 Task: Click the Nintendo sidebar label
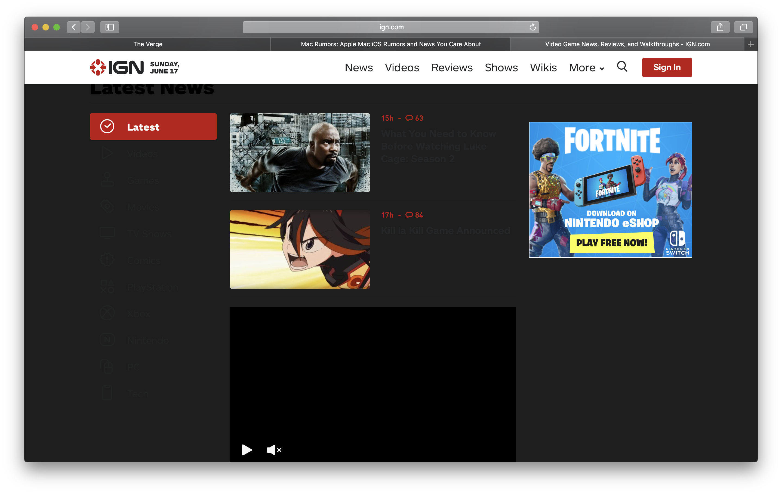pyautogui.click(x=148, y=341)
